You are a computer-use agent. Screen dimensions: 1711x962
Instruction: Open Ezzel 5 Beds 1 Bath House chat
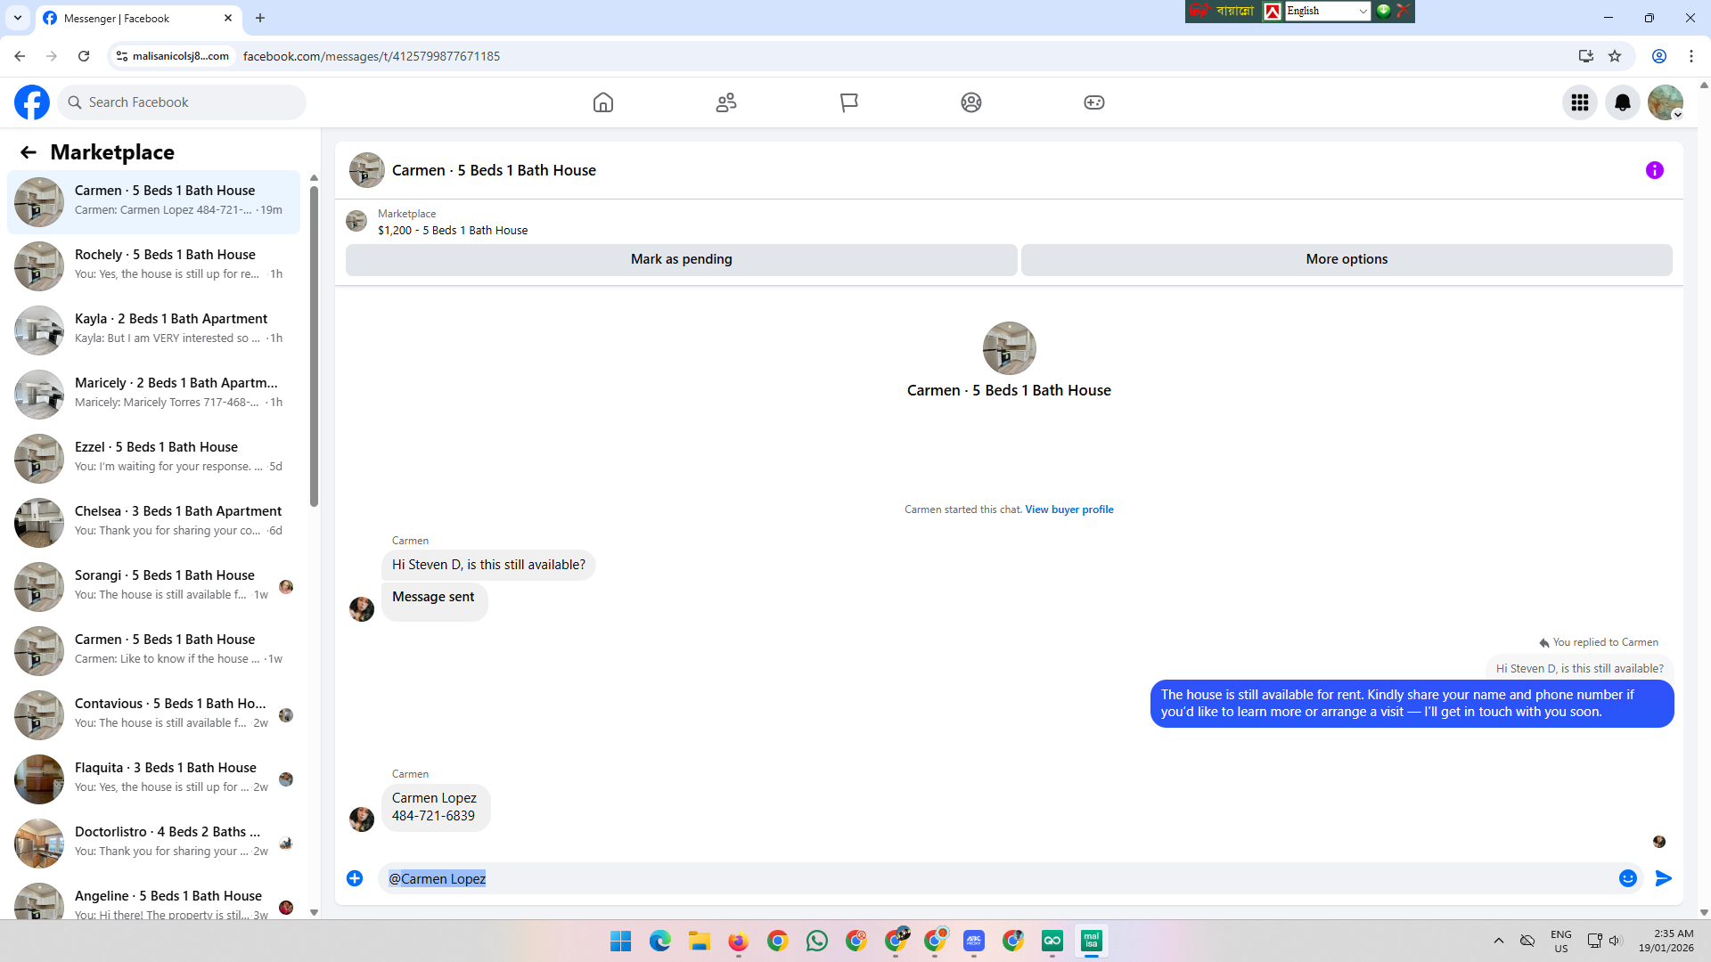tap(153, 458)
